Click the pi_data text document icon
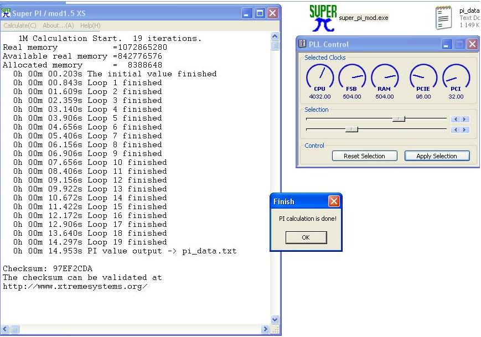 (x=443, y=18)
